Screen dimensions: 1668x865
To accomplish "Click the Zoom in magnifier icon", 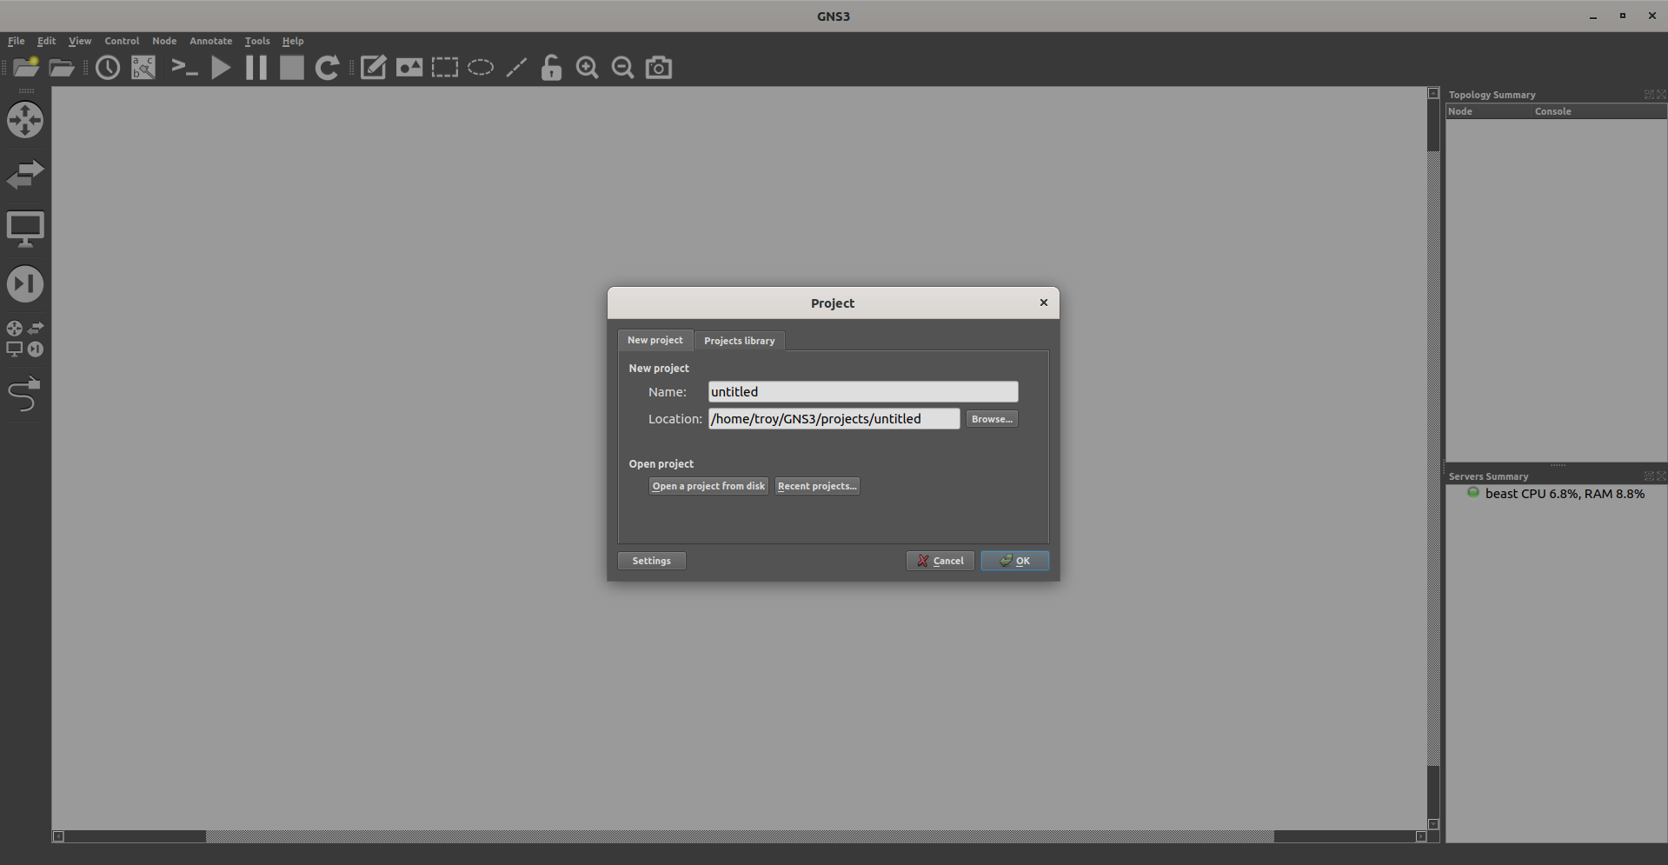I will pyautogui.click(x=588, y=68).
